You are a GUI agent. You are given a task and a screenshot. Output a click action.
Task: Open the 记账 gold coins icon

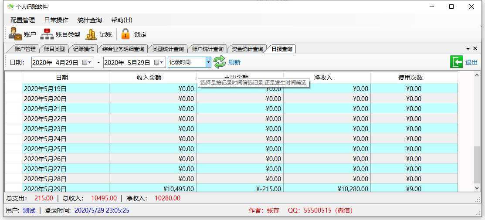coord(91,34)
